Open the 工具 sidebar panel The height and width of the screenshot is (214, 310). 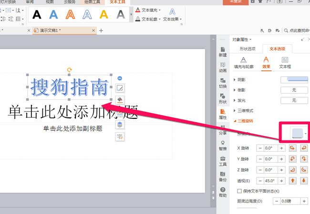point(223,161)
